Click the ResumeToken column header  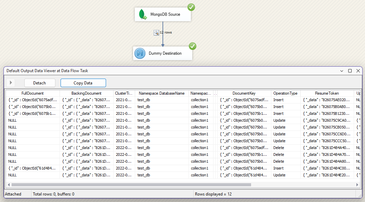(327, 93)
